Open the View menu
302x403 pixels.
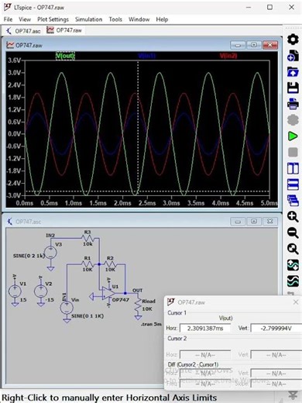pos(25,19)
